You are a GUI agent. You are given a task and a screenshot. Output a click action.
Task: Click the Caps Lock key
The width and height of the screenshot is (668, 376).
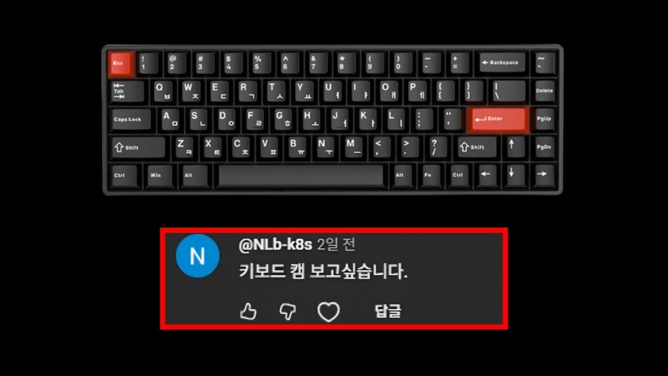click(x=130, y=120)
